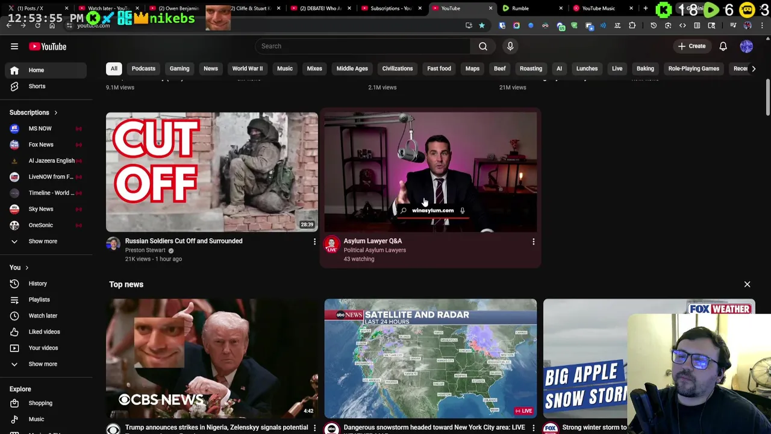The image size is (771, 434).
Task: Open the browser three-dot menu
Action: pos(763,25)
